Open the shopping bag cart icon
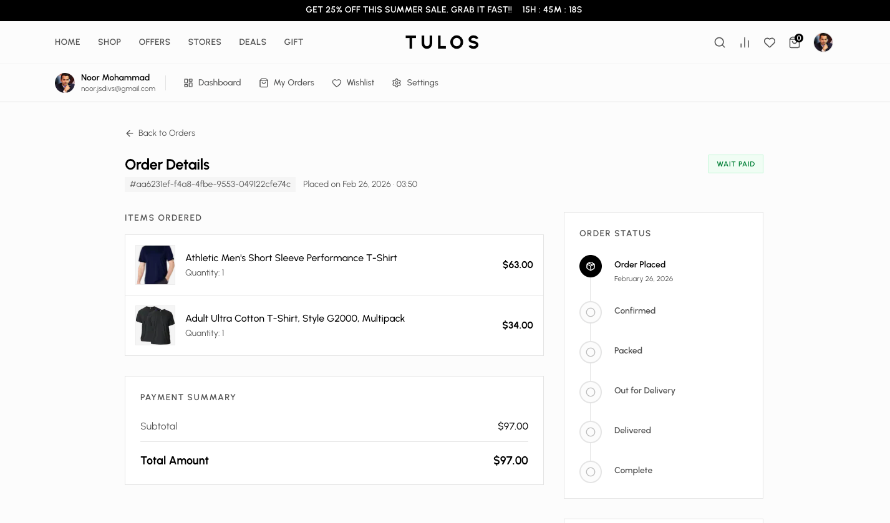Viewport: 890px width, 523px height. pyautogui.click(x=795, y=42)
